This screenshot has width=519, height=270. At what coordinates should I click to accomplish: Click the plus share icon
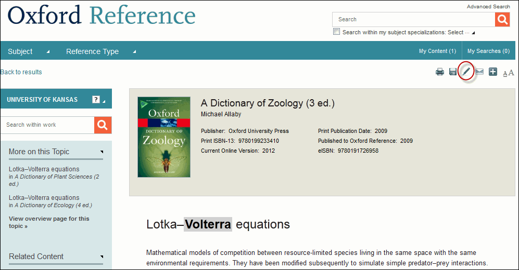(493, 72)
